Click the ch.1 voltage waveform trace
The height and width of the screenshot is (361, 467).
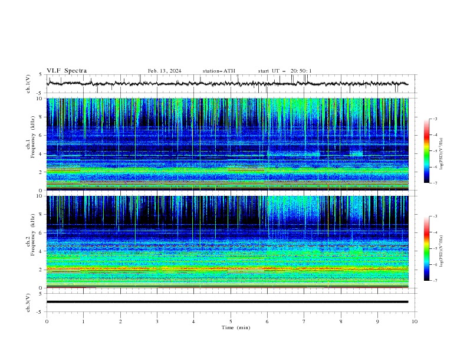click(x=227, y=84)
